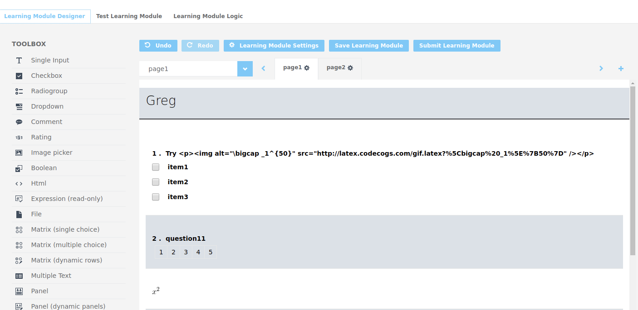Click the item1 label text
The height and width of the screenshot is (310, 638).
pyautogui.click(x=178, y=167)
